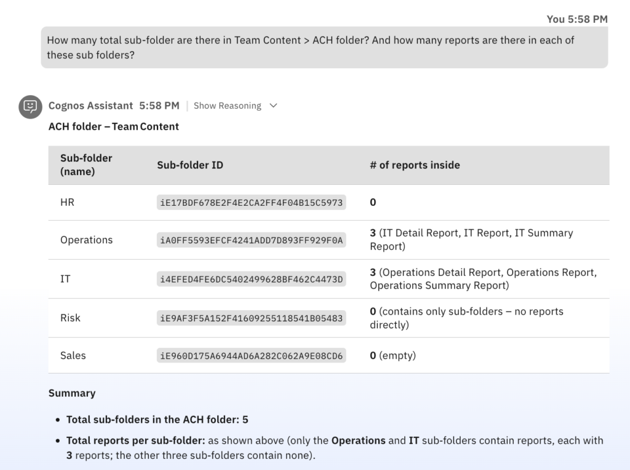Select the HR row name cell
630x470 pixels.
click(x=67, y=202)
